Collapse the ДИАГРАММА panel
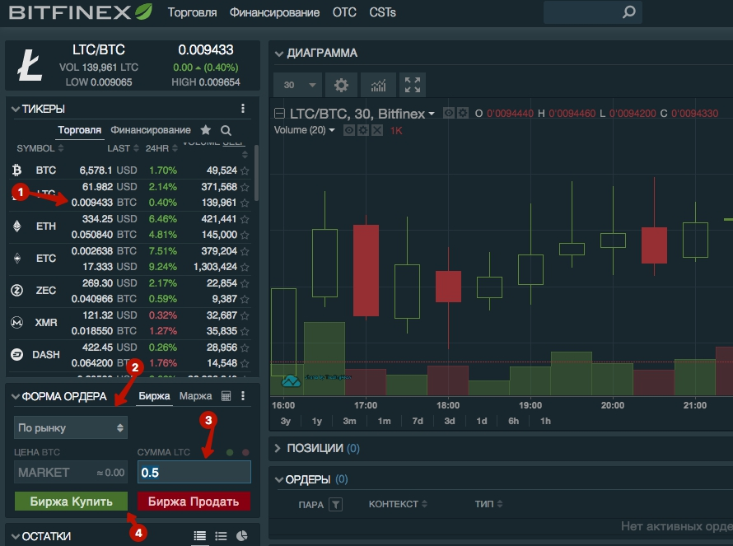 pyautogui.click(x=279, y=54)
